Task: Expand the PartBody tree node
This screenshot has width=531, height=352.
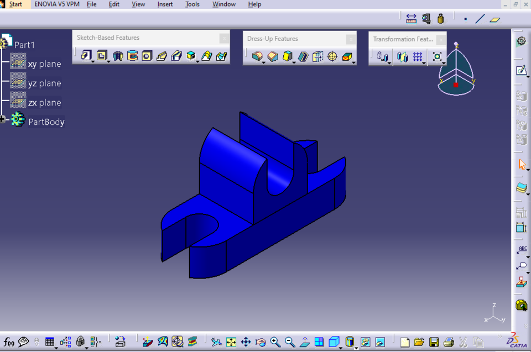Action: point(2,119)
